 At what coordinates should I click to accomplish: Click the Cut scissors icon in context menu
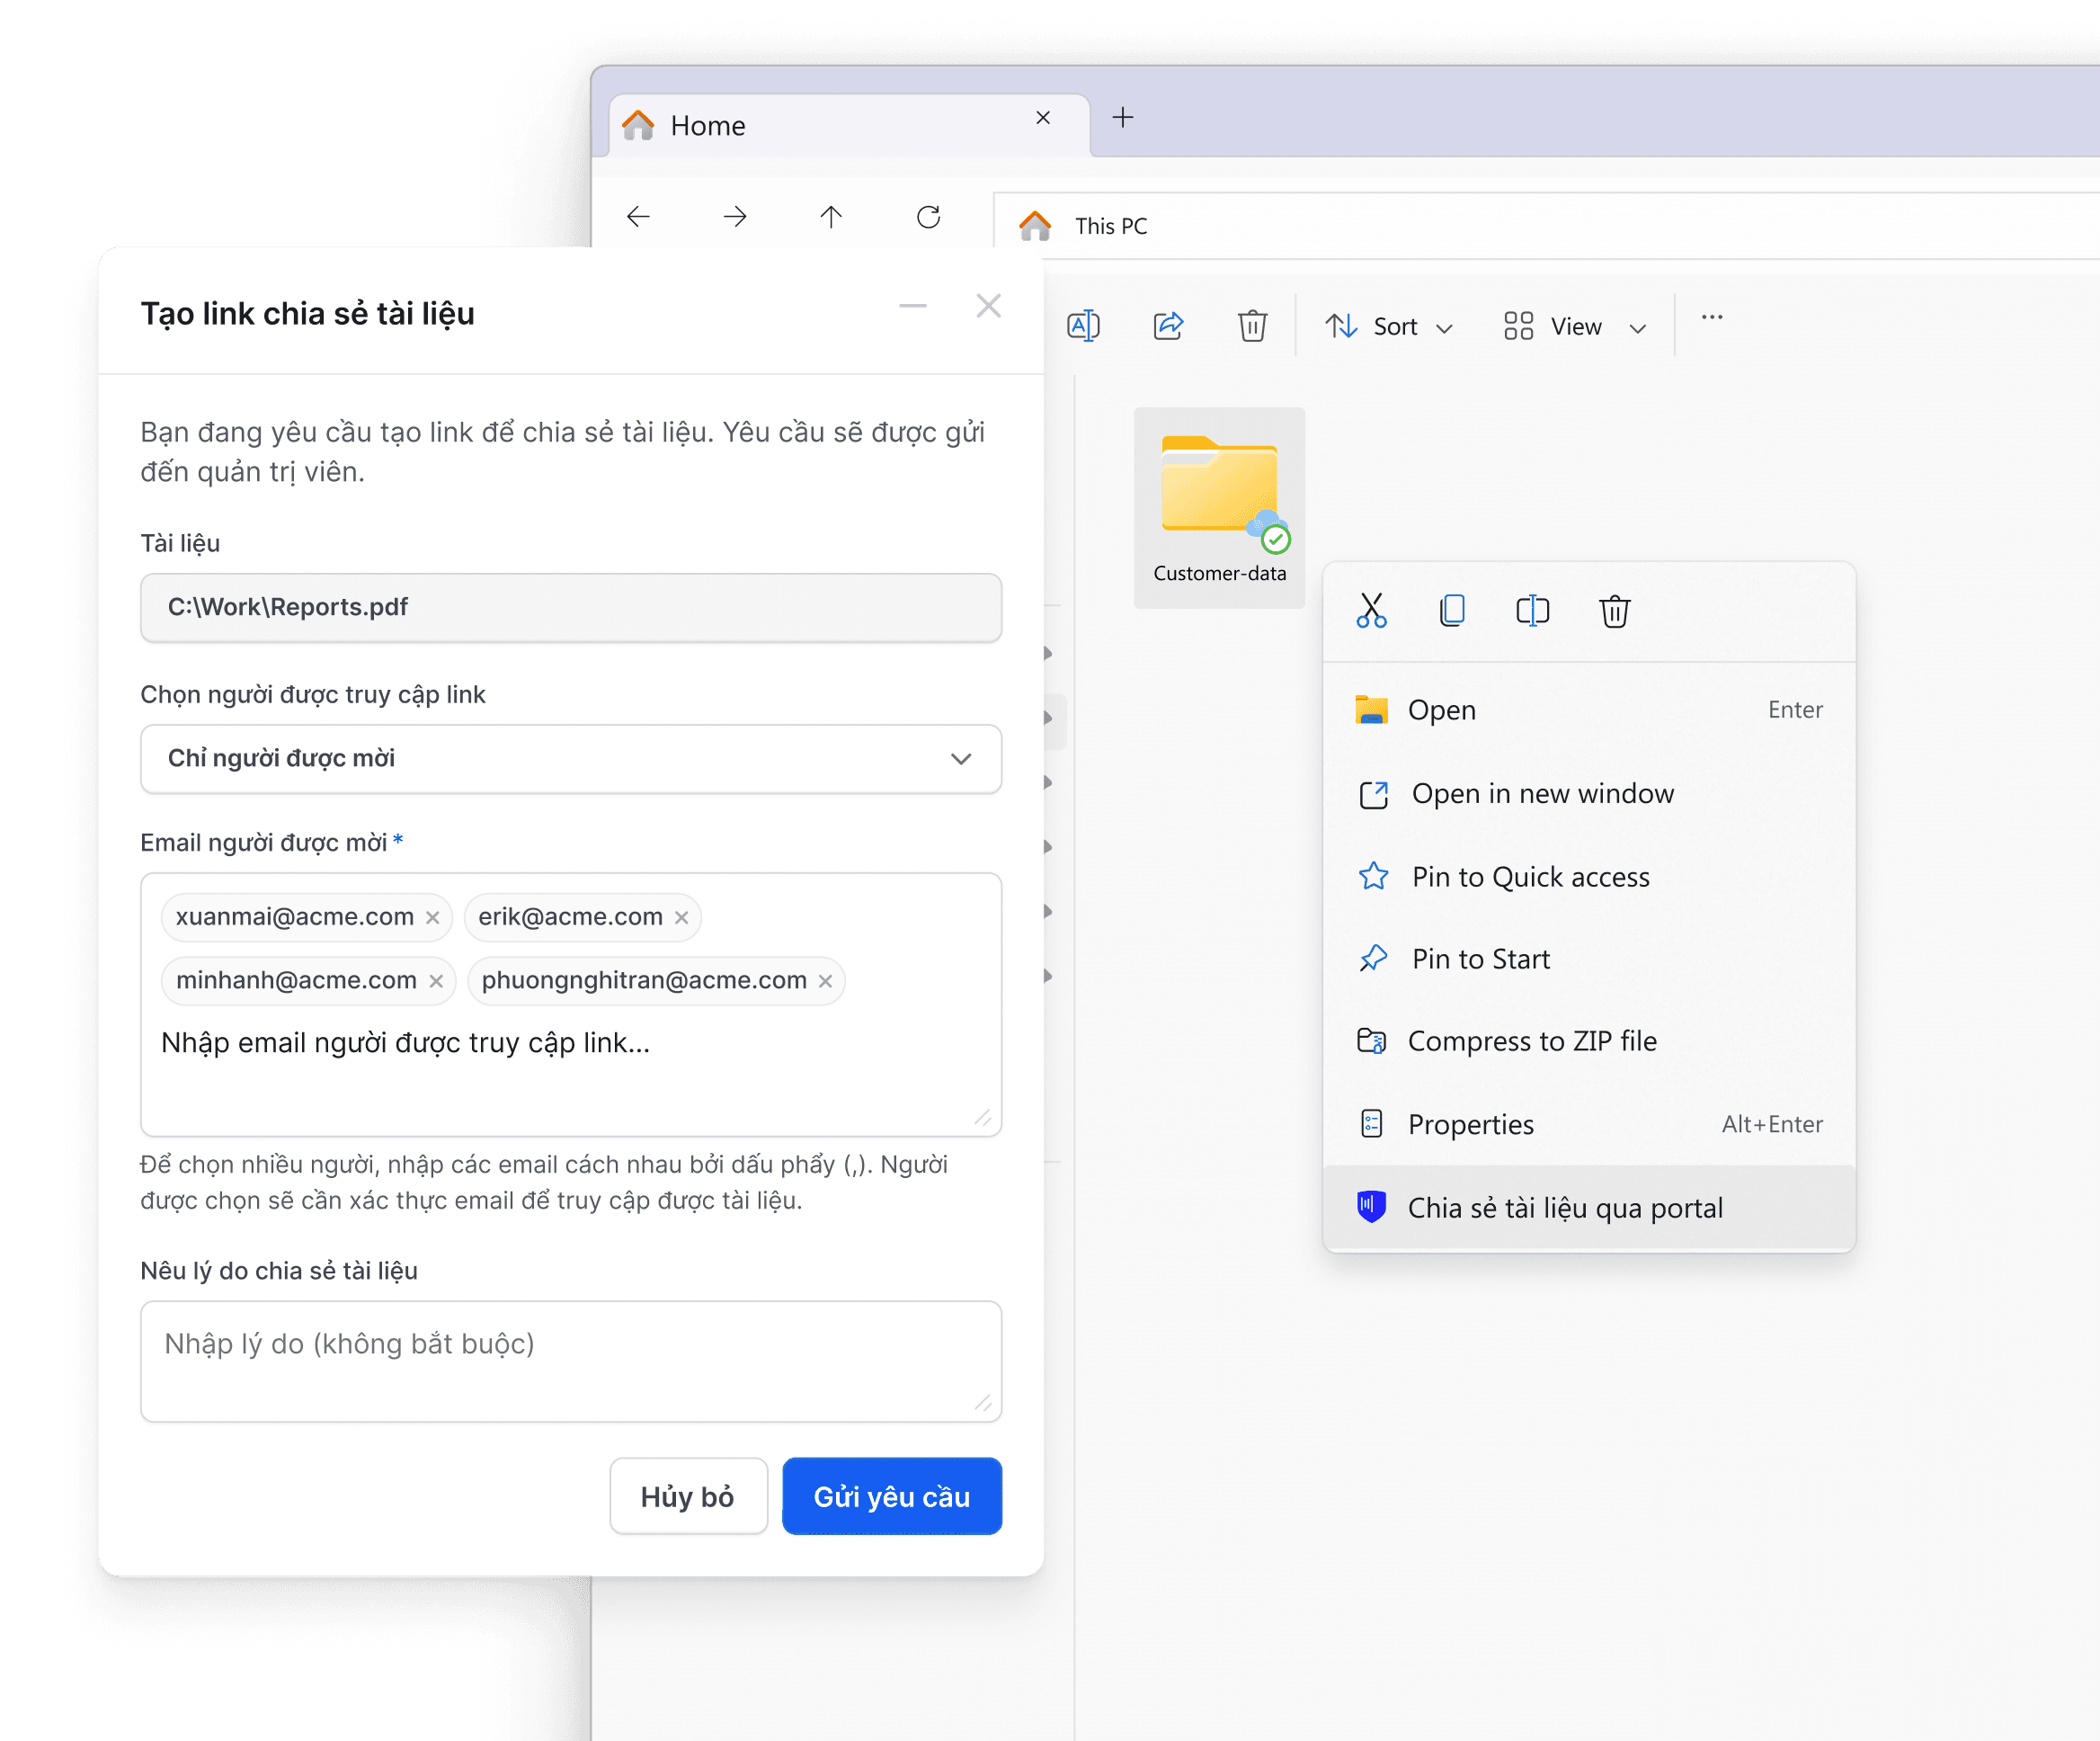pos(1371,611)
